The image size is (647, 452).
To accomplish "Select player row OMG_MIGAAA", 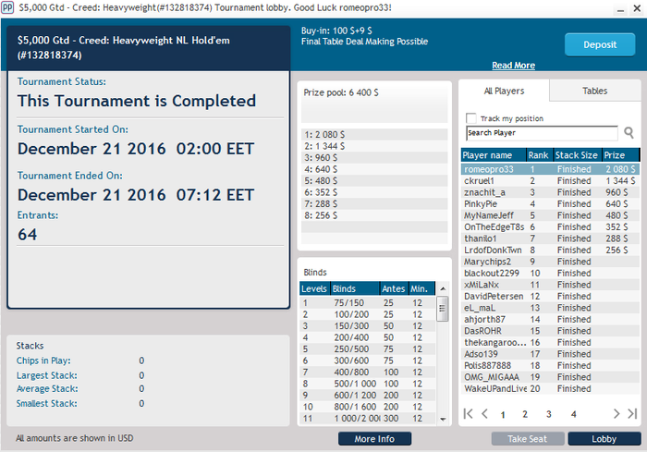I will click(550, 377).
